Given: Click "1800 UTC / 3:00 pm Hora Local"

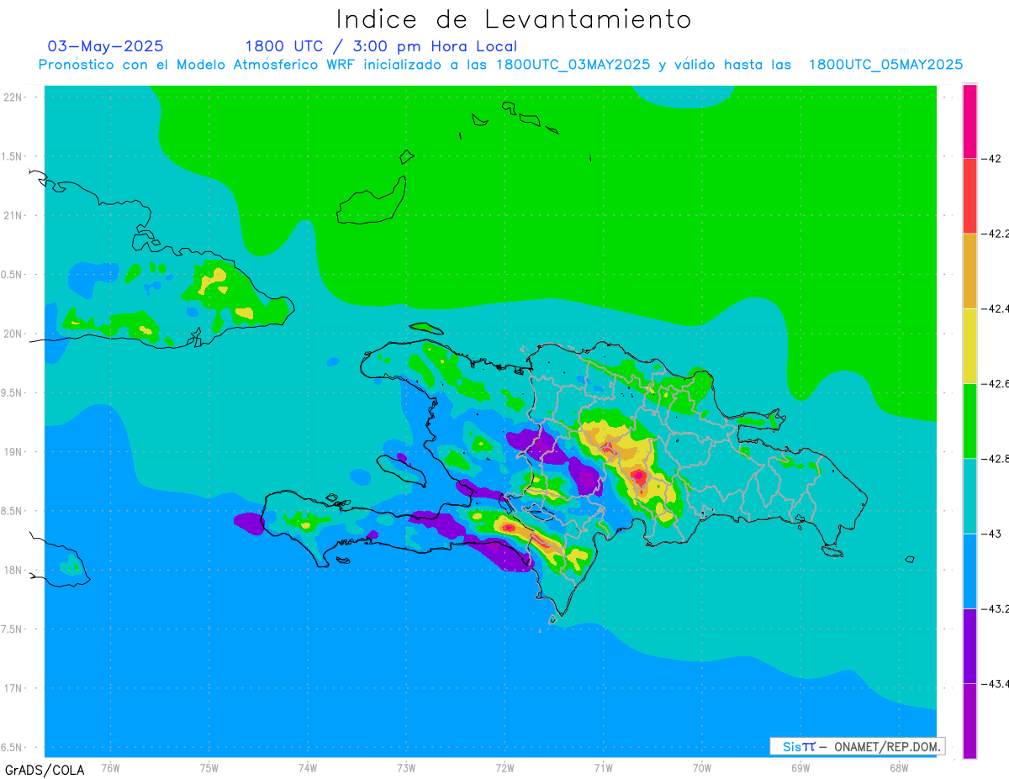Looking at the screenshot, I should pos(381,46).
